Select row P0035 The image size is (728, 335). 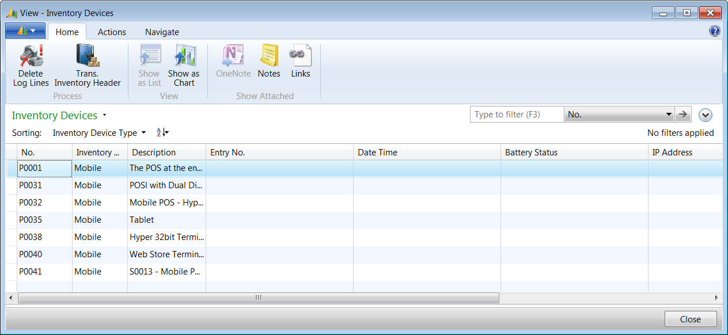tap(364, 220)
